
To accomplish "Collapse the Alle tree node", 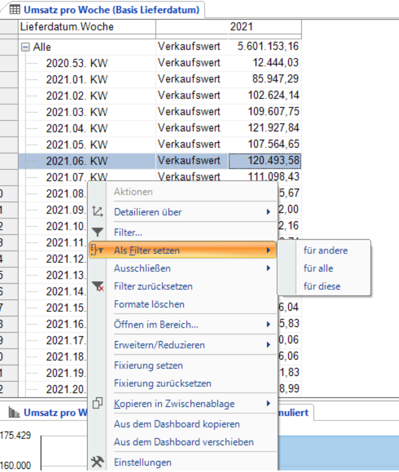I will [x=26, y=47].
